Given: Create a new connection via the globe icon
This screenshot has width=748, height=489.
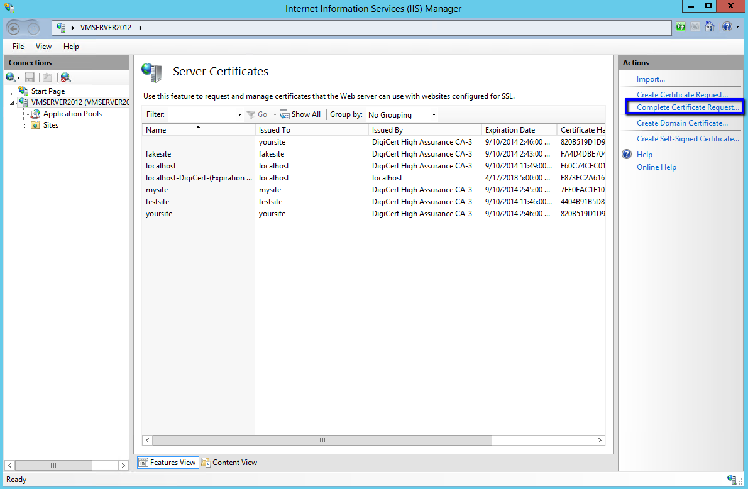Looking at the screenshot, I should point(10,77).
